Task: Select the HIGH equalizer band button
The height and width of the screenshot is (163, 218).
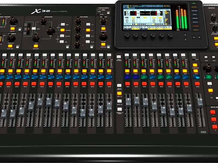Action: (63, 25)
